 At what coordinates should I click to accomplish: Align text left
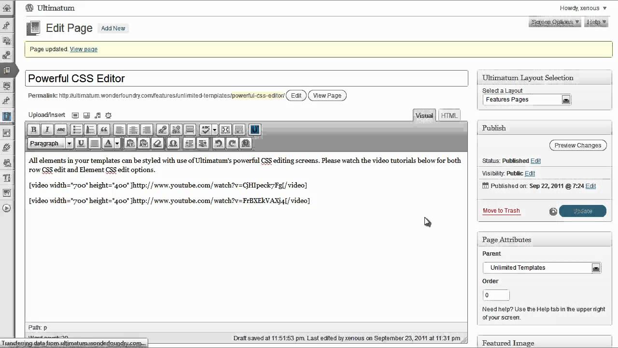(120, 130)
